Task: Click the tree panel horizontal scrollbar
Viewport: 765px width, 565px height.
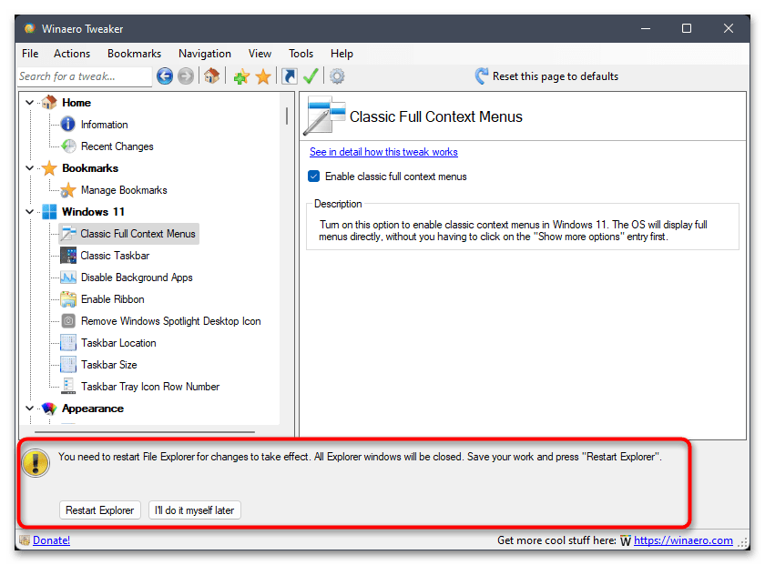Action: (145, 432)
